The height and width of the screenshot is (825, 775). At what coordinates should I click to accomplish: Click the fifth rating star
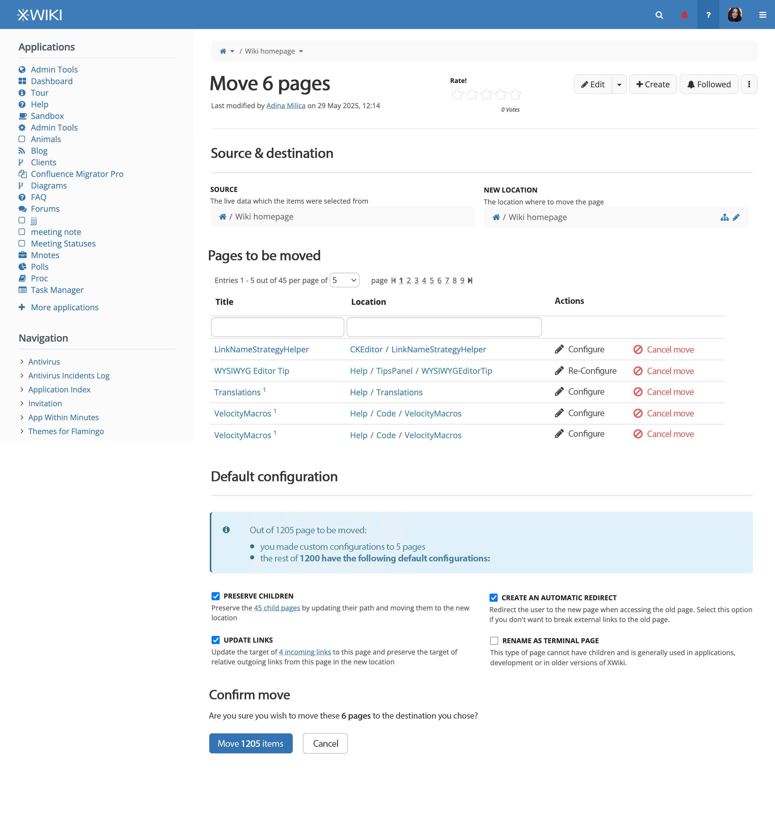515,95
